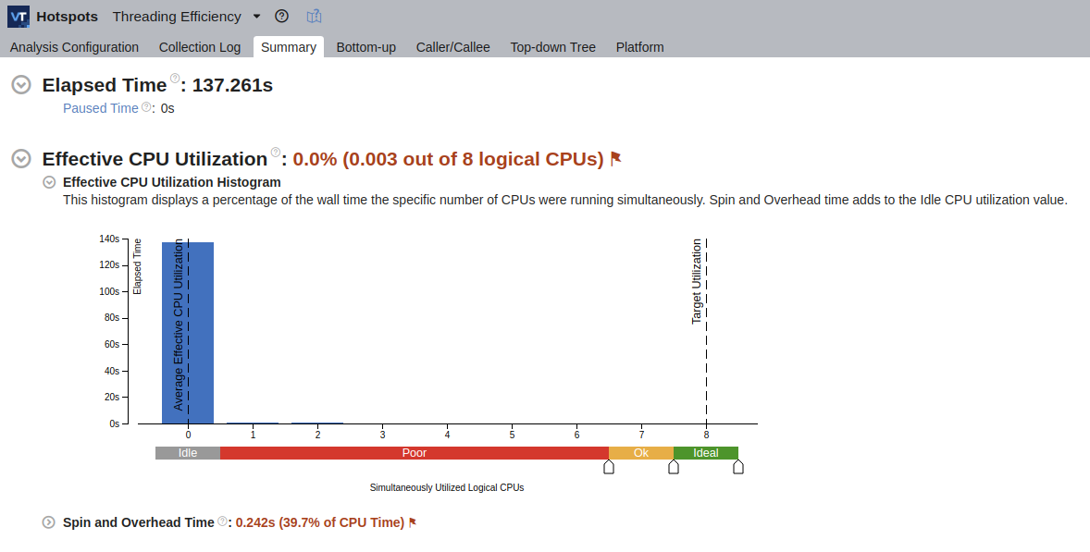Click the flag beside Spin and Overhead time
Viewport: 1090px width, 552px height.
point(412,521)
